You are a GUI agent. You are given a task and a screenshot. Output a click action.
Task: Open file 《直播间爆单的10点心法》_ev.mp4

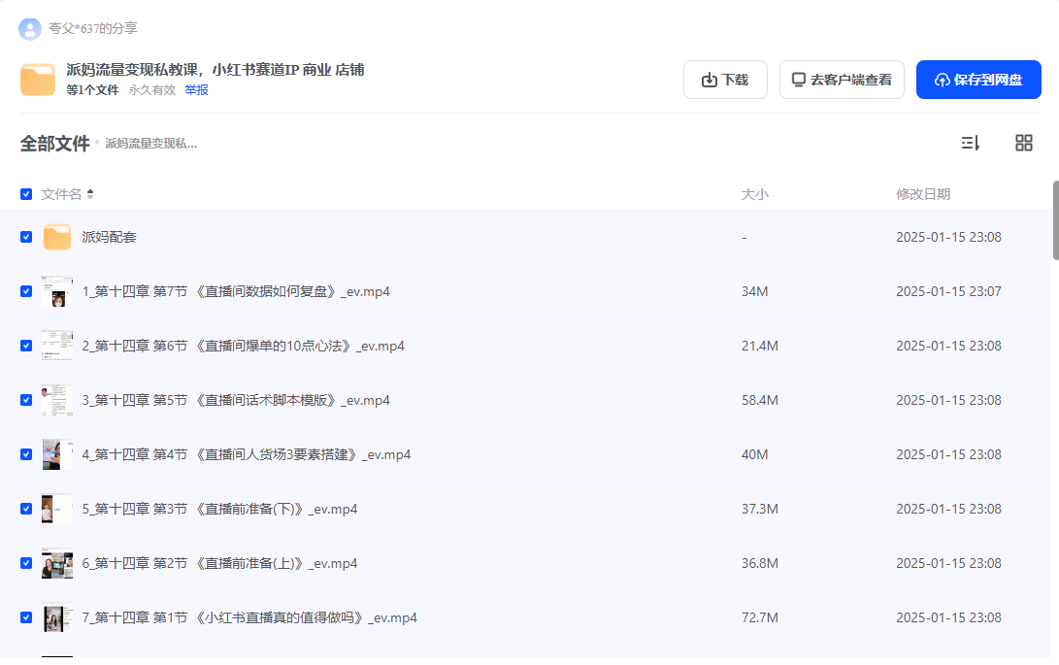pyautogui.click(x=243, y=346)
